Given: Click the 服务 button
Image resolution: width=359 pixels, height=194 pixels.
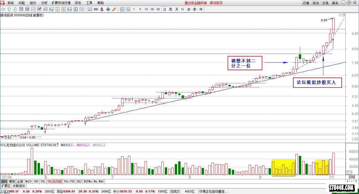Looking at the screenshot, I should coord(335,3).
